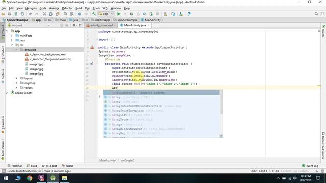Image resolution: width=326 pixels, height=183 pixels.
Task: Click the Stop square icon
Action: coord(157,14)
